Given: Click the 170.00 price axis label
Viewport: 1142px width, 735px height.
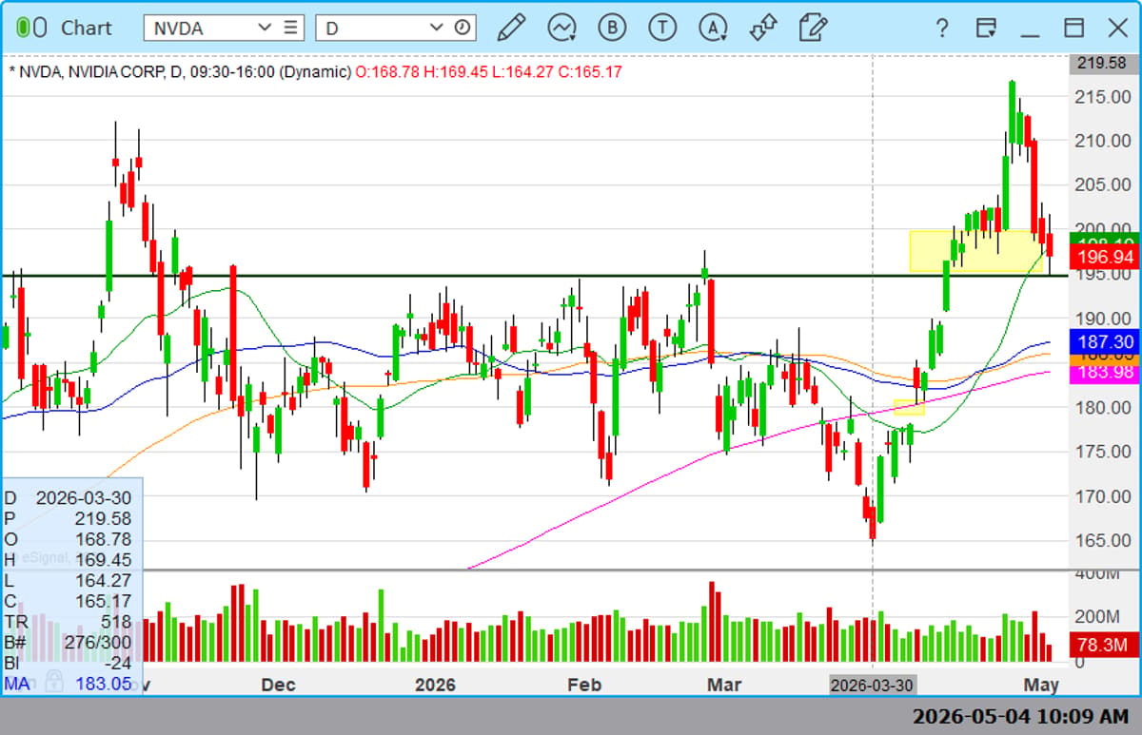Looking at the screenshot, I should pyautogui.click(x=1104, y=496).
